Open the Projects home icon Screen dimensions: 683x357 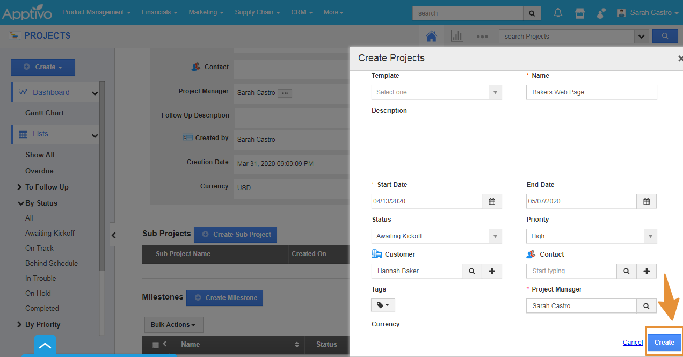point(431,36)
